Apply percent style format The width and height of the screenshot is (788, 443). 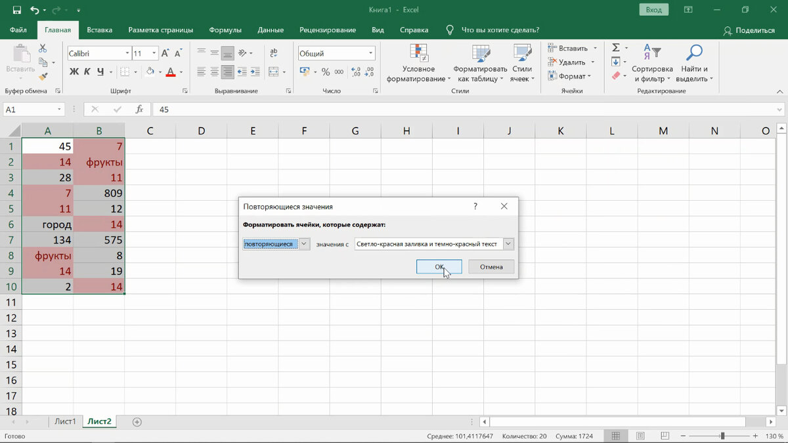tap(326, 72)
